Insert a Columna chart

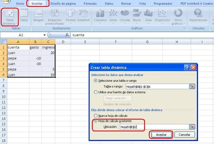100,16
